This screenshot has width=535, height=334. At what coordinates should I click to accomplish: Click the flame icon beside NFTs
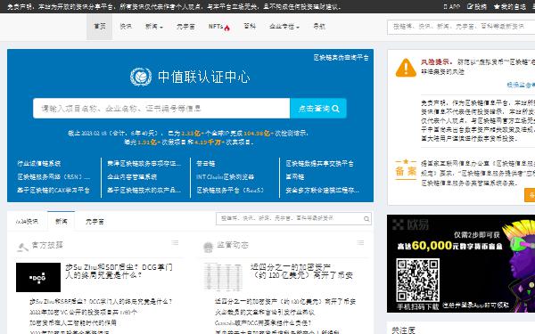226,28
